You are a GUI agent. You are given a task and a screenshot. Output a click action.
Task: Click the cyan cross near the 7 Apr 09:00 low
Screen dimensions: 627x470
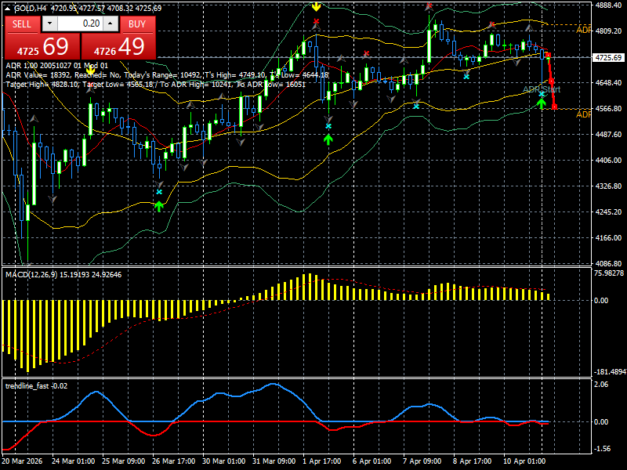point(416,107)
